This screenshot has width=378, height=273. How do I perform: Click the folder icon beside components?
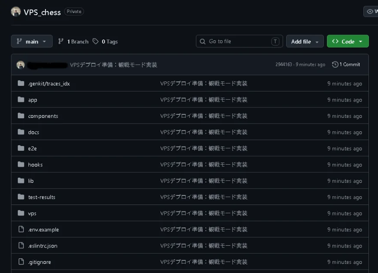point(21,116)
